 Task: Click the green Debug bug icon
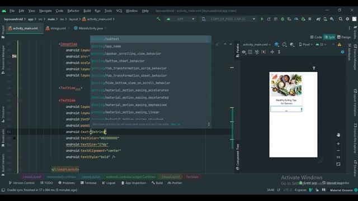click(x=282, y=19)
